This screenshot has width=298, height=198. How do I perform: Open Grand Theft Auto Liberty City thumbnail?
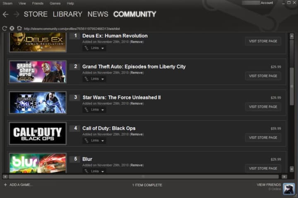tap(38, 72)
